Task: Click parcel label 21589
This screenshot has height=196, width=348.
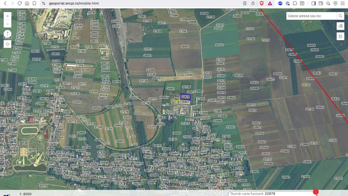Action: click(x=63, y=17)
